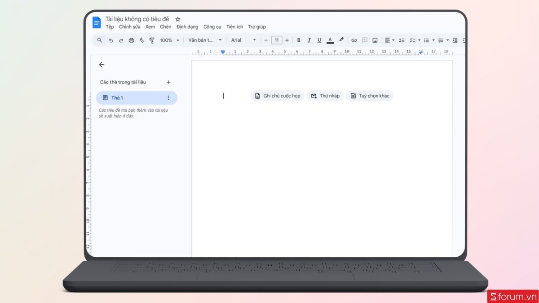The width and height of the screenshot is (539, 303).
Task: Run spelling and grammar check icon
Action: (141, 40)
